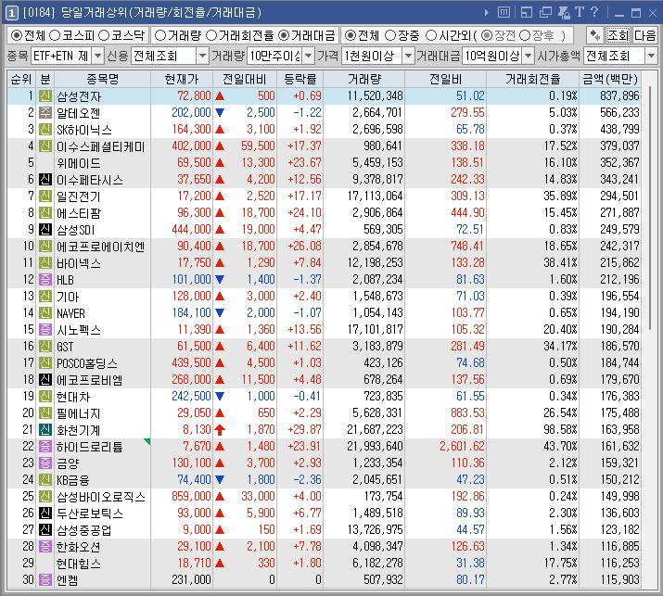
Task: Click the duplicate window icon in title bar
Action: (x=546, y=12)
